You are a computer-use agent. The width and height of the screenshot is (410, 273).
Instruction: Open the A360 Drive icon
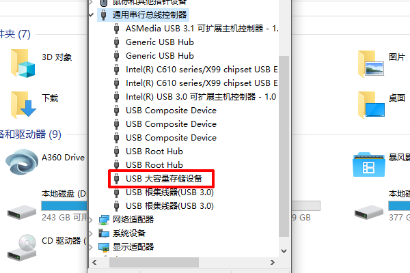tap(22, 162)
